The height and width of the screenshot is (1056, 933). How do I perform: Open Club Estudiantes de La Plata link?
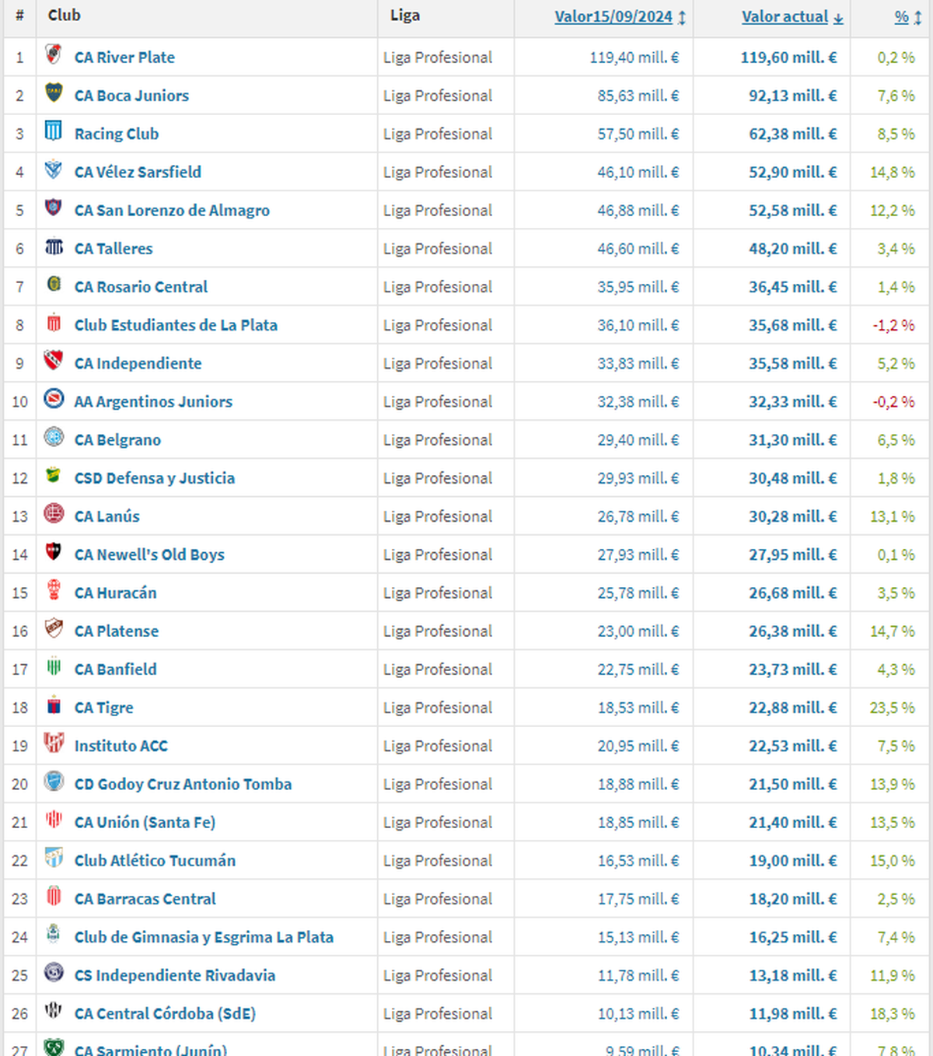coord(176,325)
